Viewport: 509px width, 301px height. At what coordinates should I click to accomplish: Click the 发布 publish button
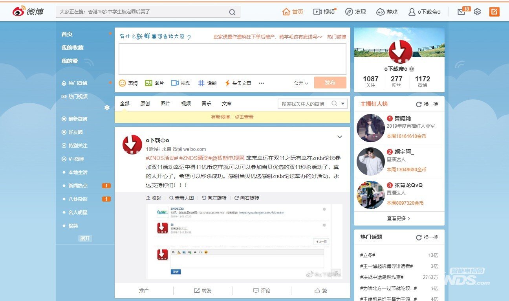(x=330, y=83)
